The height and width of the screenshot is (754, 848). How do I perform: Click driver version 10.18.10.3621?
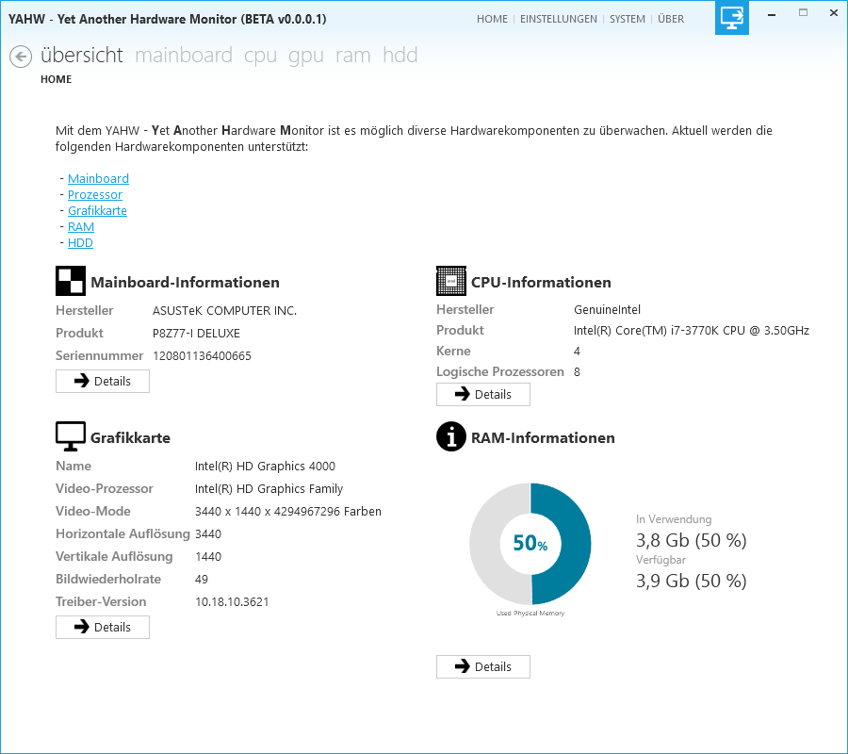(x=232, y=602)
